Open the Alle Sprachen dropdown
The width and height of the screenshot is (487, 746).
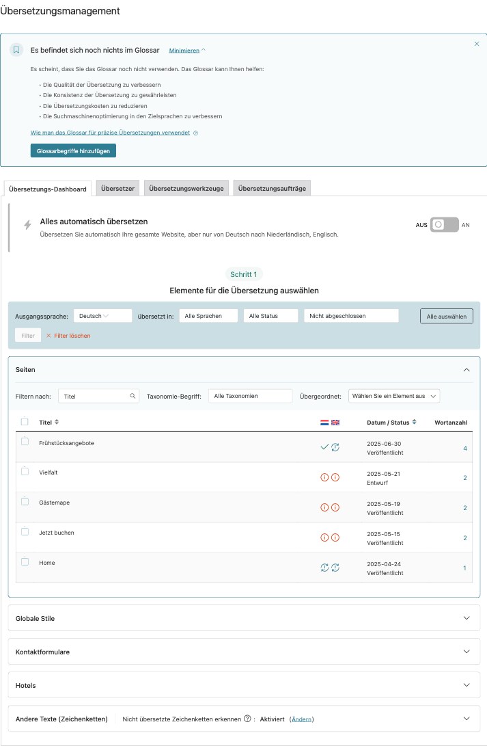pos(208,316)
